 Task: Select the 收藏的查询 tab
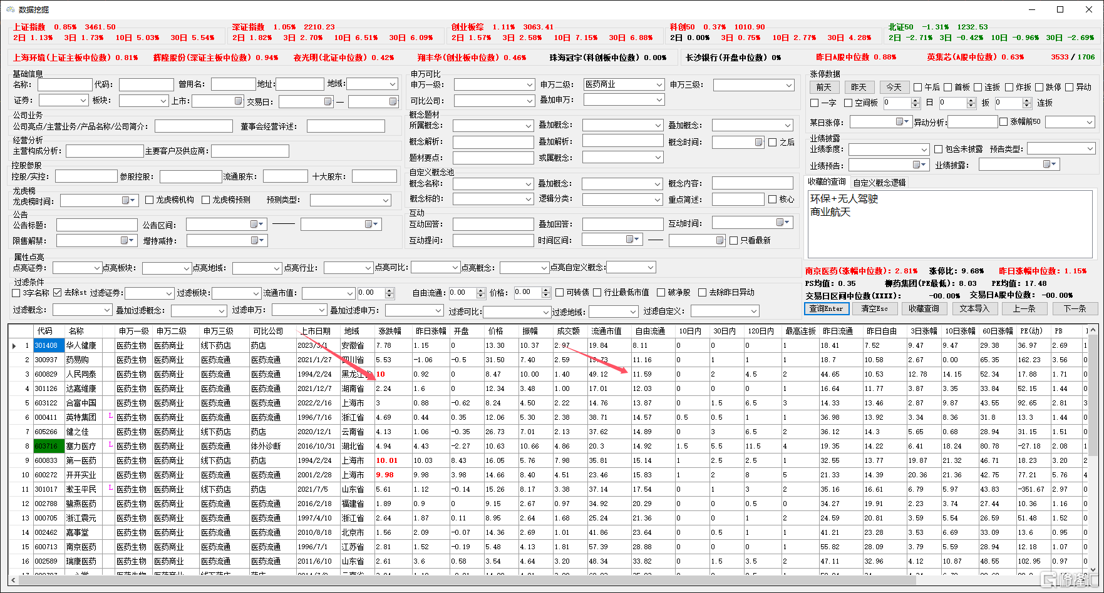tap(827, 182)
